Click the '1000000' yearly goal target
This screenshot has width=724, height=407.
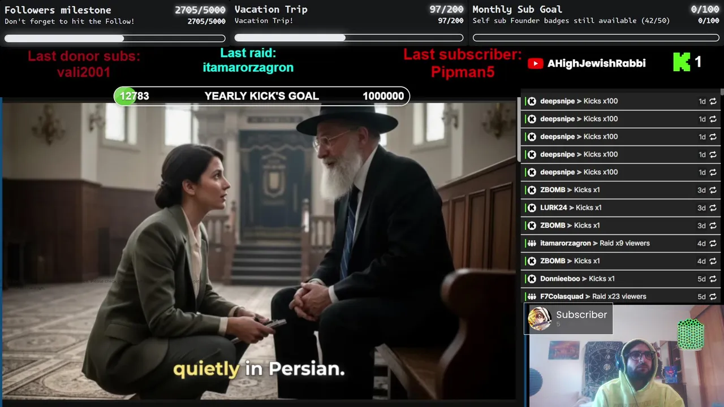click(383, 96)
